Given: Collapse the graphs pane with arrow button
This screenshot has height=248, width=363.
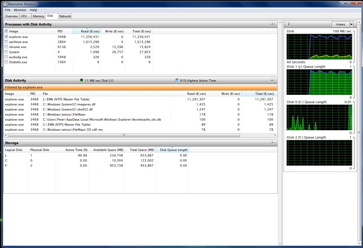Looking at the screenshot, I should 289,24.
